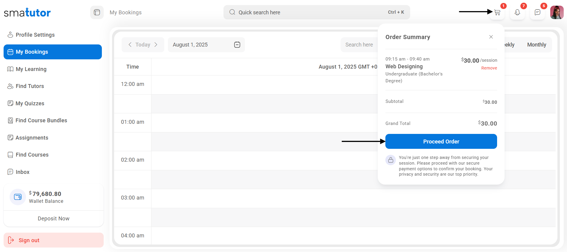Open the calendar date picker icon

(237, 45)
